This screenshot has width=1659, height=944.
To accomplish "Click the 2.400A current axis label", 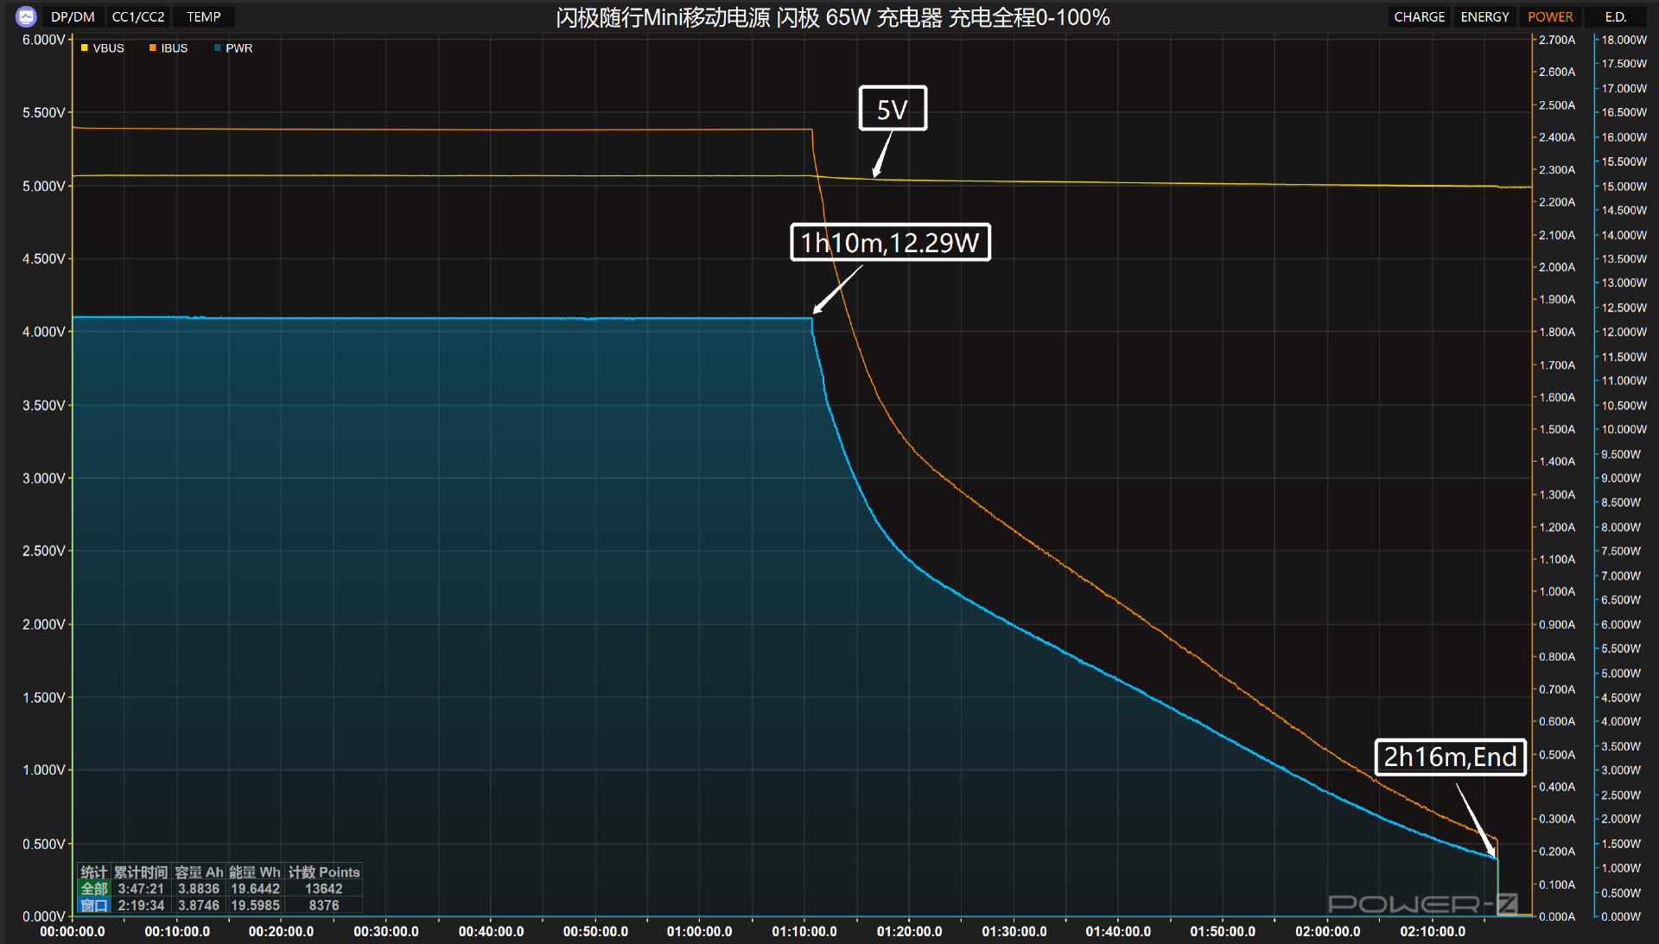I will click(1557, 137).
